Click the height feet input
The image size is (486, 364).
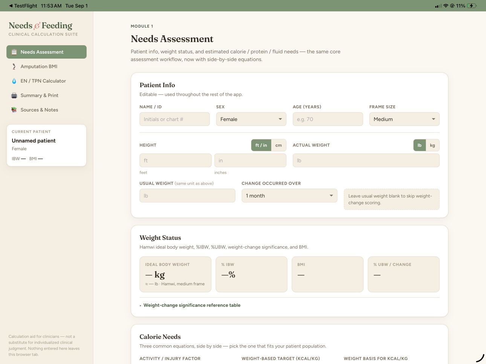pos(175,161)
